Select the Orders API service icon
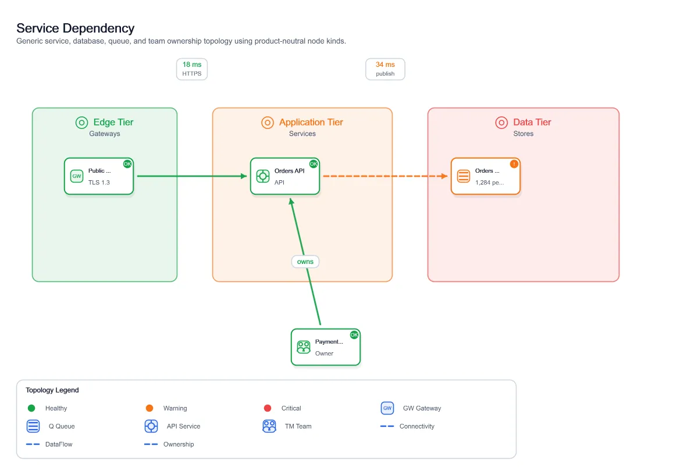The width and height of the screenshot is (698, 475). tap(263, 176)
